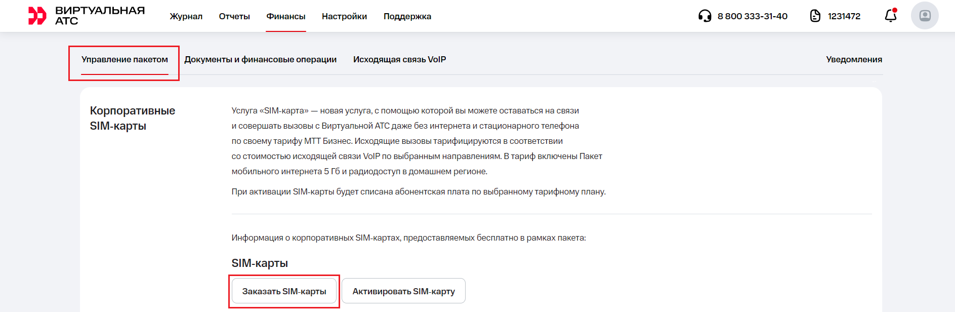This screenshot has height=312, width=955.
Task: Click the support phone number 8 800 333-31-40
Action: [x=752, y=16]
